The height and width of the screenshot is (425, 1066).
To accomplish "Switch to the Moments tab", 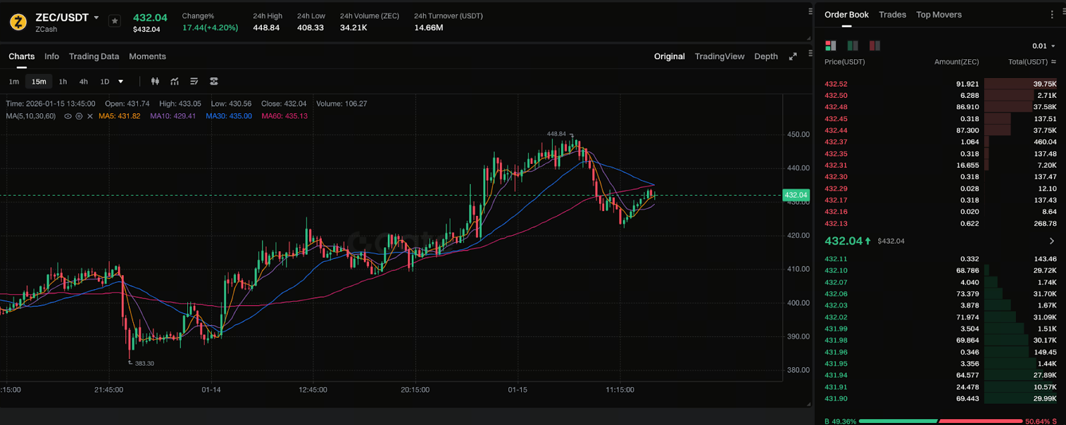I will pos(147,57).
